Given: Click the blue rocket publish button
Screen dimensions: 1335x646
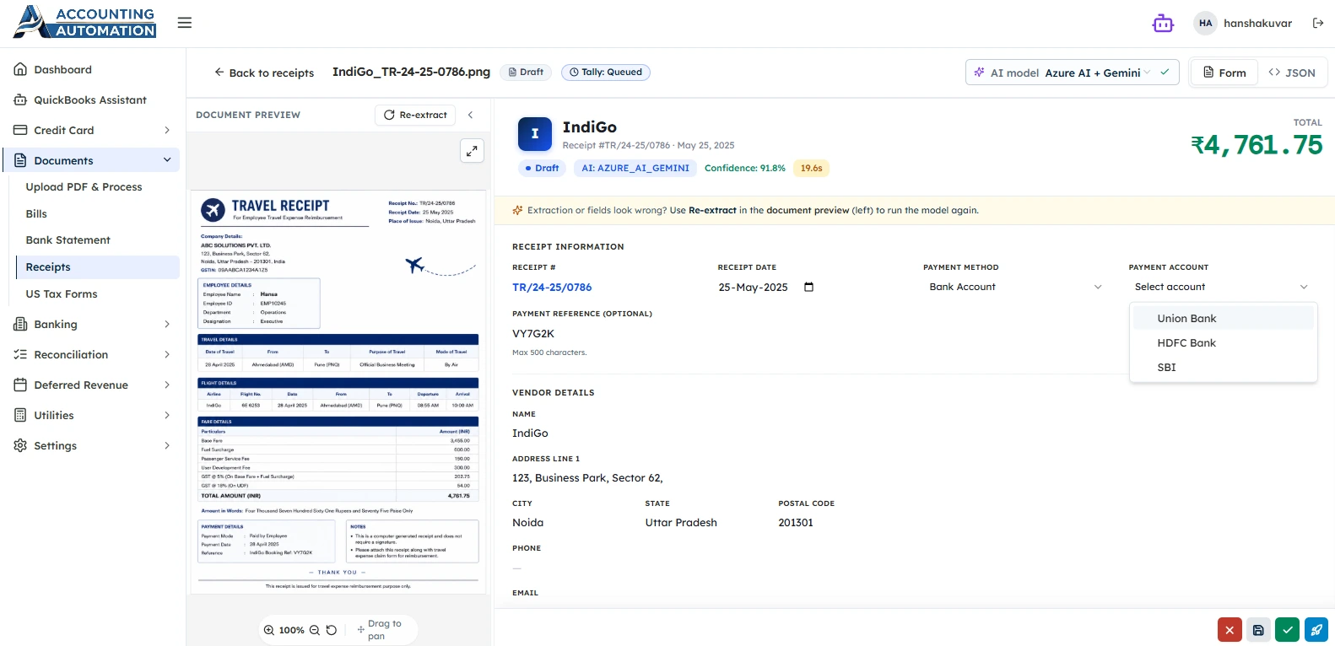Looking at the screenshot, I should point(1316,629).
